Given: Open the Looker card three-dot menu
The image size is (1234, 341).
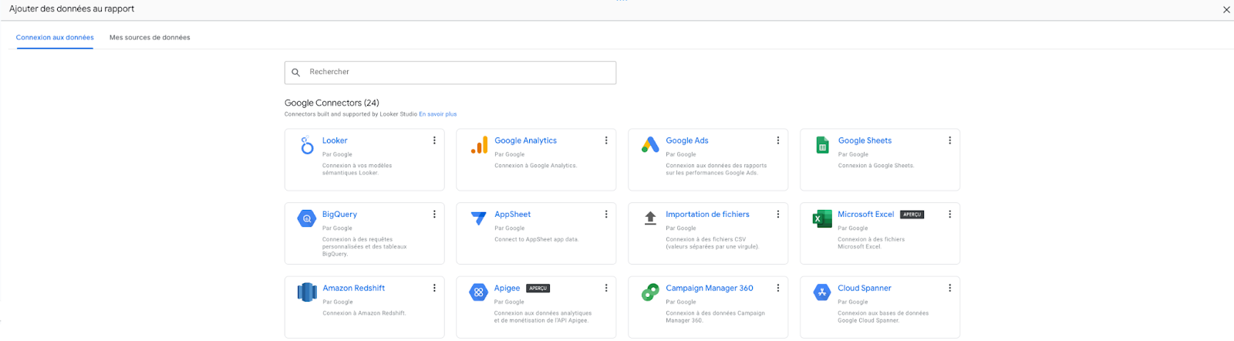Looking at the screenshot, I should pyautogui.click(x=434, y=140).
